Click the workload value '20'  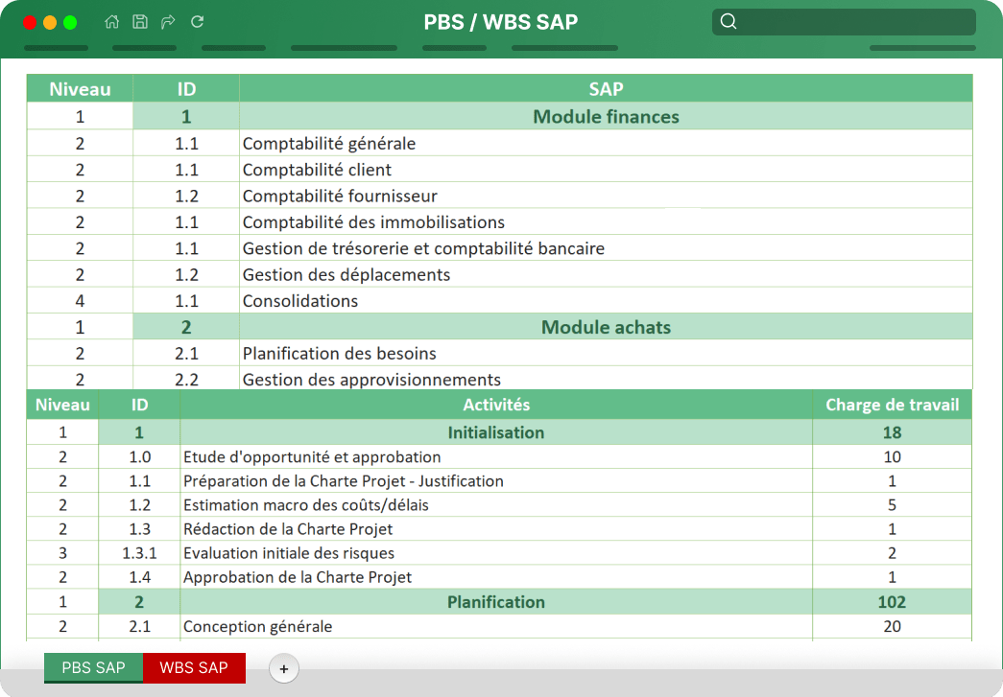892,626
